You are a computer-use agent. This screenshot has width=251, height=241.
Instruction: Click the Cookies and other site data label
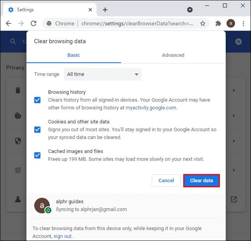tap(79, 122)
